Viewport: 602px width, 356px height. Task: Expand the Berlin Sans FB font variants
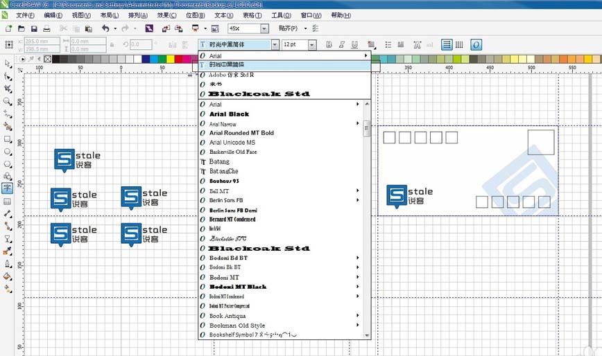(x=357, y=200)
